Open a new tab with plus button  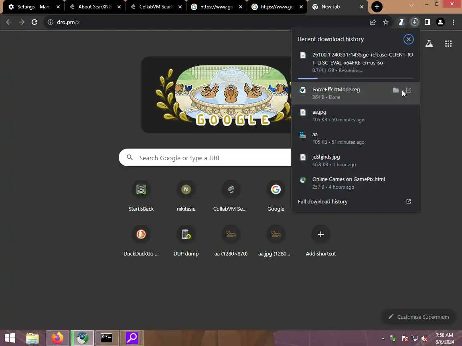[x=377, y=7]
